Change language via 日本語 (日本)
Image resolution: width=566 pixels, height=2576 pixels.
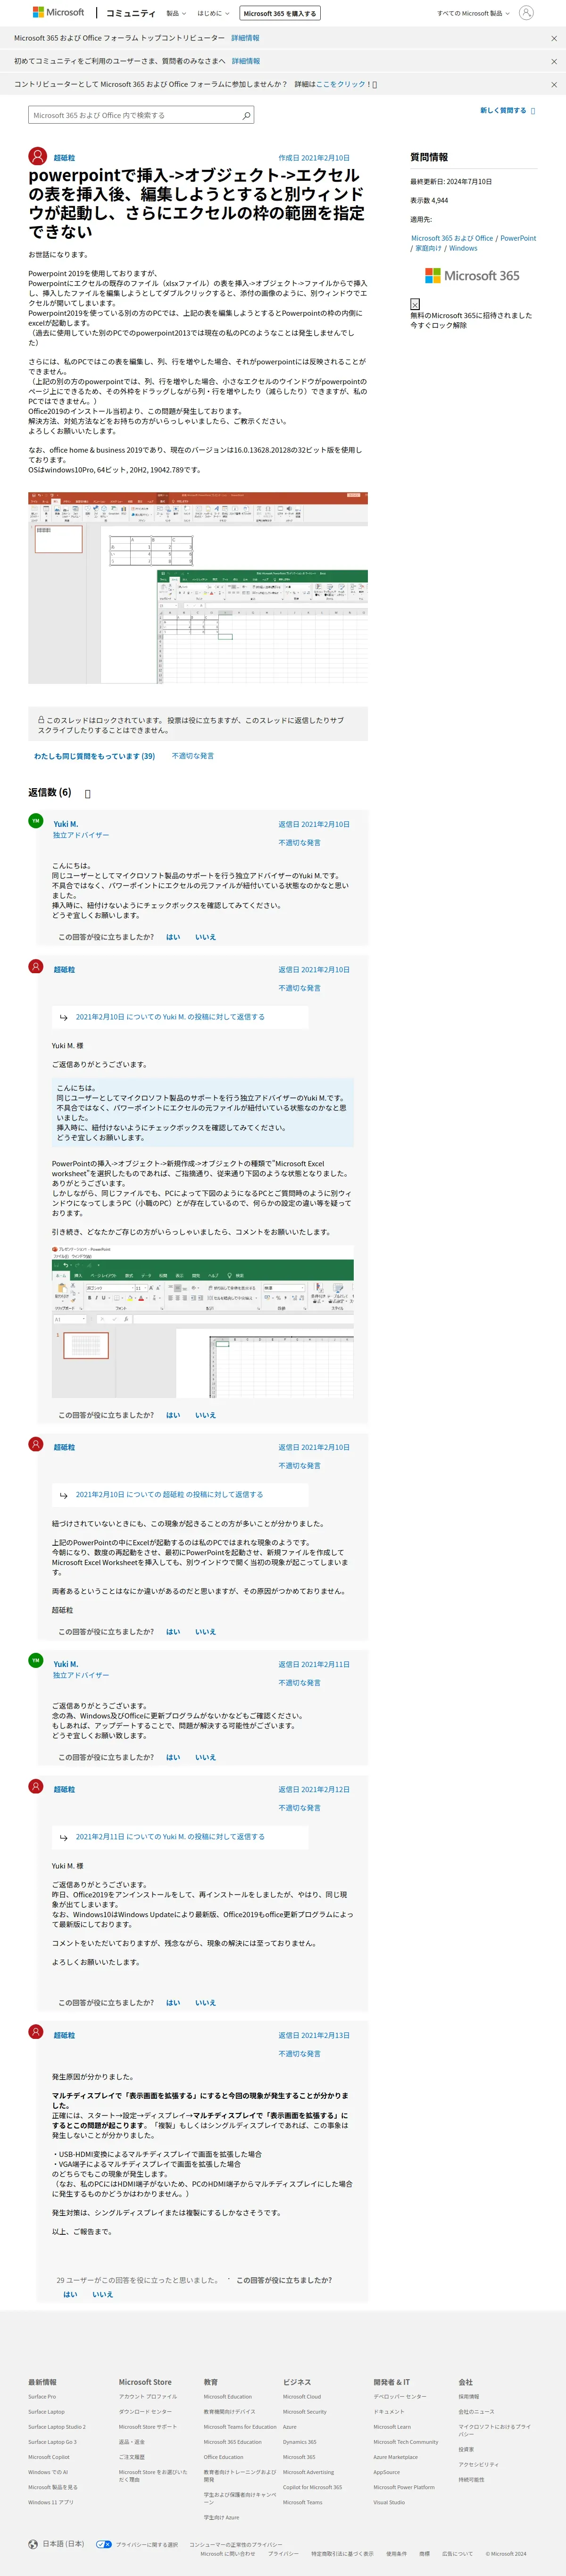63,2543
